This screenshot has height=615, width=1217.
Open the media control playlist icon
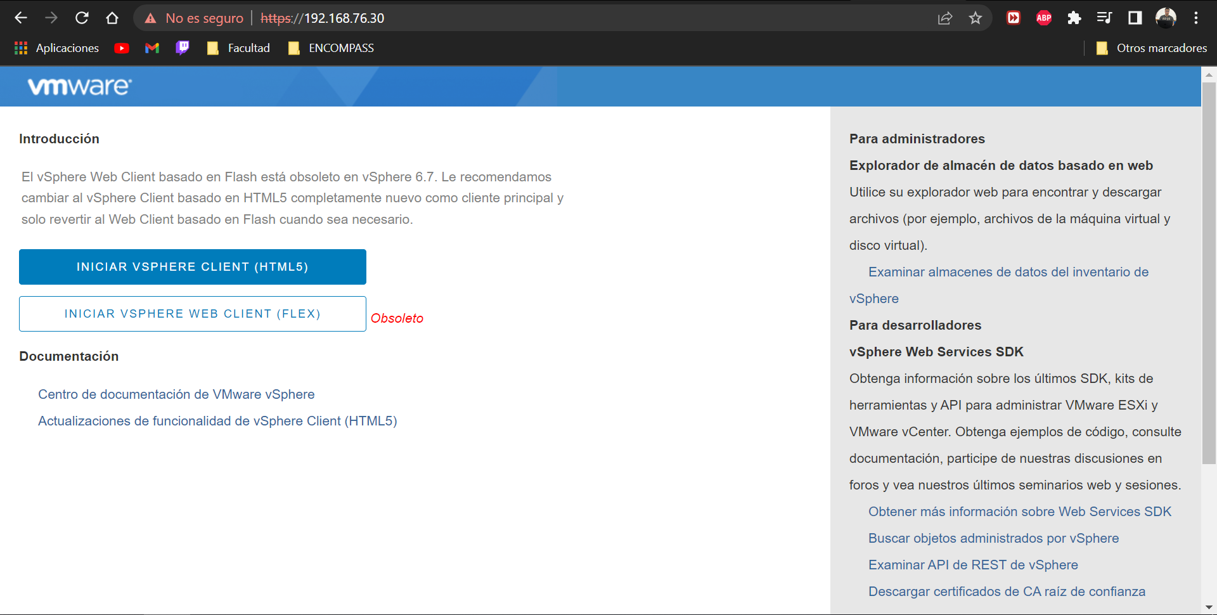[x=1104, y=18]
